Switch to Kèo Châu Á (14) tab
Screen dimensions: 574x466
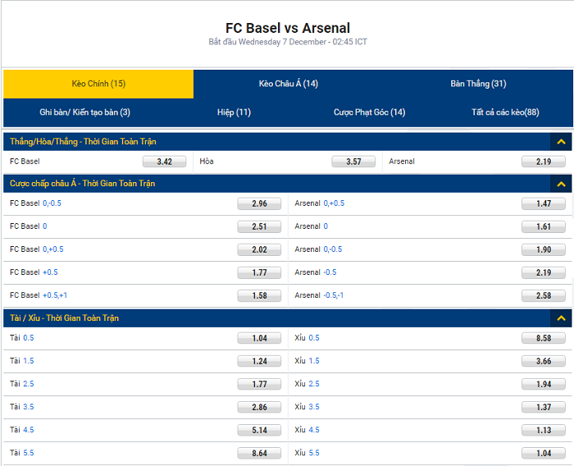point(288,84)
